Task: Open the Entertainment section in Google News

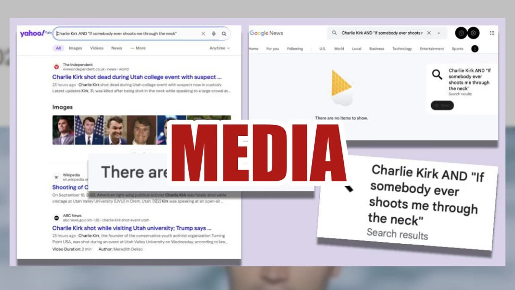Action: [432, 49]
